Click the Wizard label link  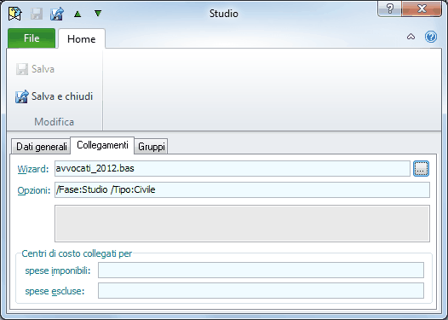(33, 169)
